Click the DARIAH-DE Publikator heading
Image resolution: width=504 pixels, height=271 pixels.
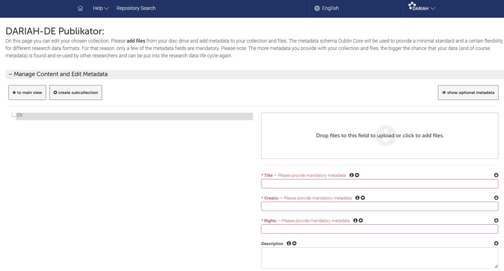55,31
